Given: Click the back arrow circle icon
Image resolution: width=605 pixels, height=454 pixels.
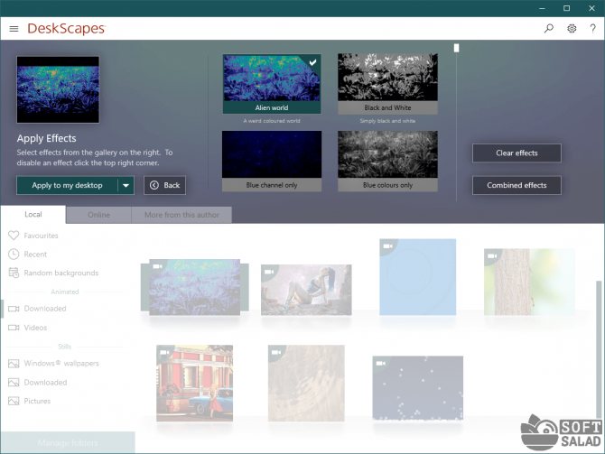Looking at the screenshot, I should coord(154,185).
